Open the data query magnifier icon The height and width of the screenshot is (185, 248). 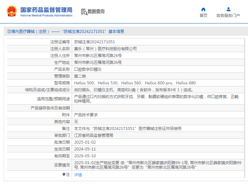(84, 12)
